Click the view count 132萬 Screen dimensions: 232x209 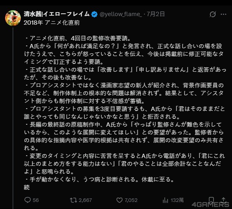pyautogui.click(x=177, y=200)
